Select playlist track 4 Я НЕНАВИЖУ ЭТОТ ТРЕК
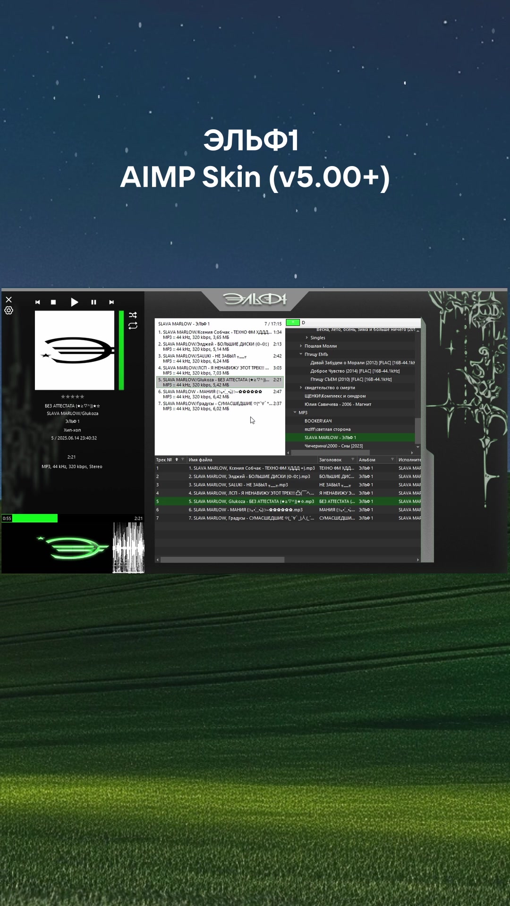The image size is (510, 906). tap(220, 370)
